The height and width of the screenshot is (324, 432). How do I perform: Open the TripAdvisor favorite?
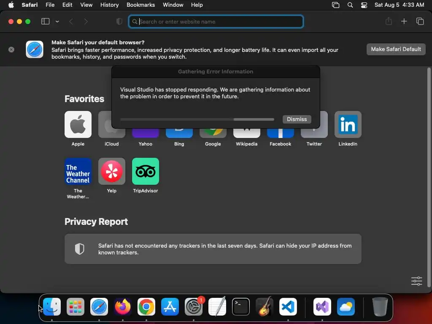coord(146,171)
